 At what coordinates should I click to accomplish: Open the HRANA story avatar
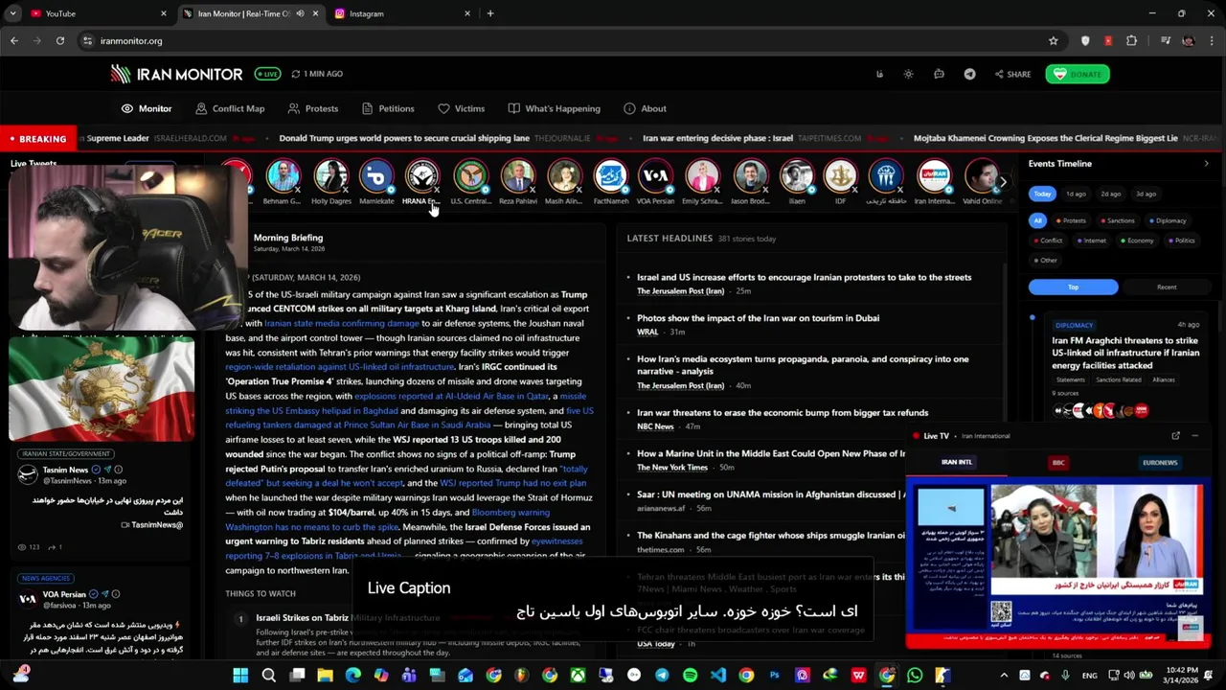click(422, 177)
